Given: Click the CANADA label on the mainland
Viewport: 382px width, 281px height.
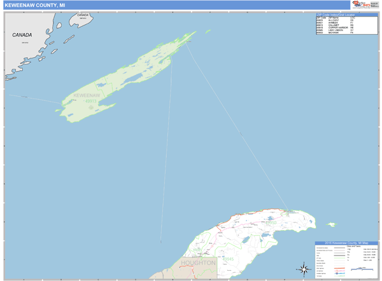Looking at the screenshot, I should point(22,35).
